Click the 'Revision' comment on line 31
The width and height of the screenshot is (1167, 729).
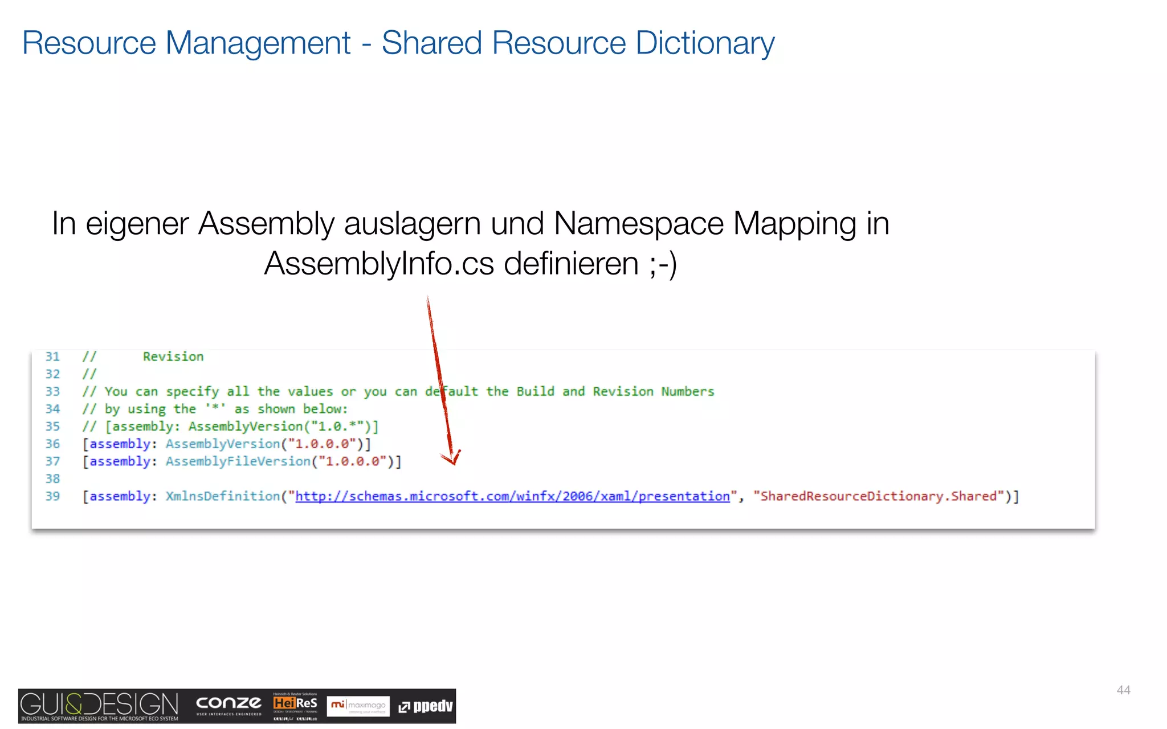pos(173,357)
